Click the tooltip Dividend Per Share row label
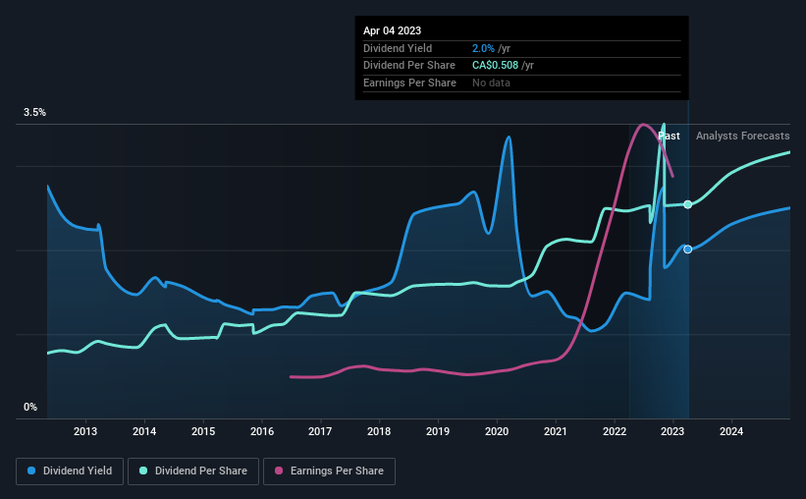 tap(409, 66)
